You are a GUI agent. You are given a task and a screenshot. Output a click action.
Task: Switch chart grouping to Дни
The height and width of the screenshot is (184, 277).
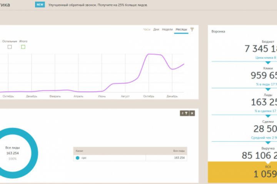click(156, 29)
